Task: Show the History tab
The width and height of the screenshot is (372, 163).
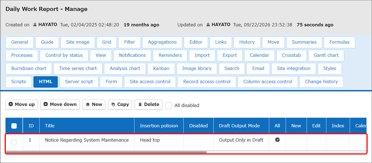Action: click(x=247, y=42)
